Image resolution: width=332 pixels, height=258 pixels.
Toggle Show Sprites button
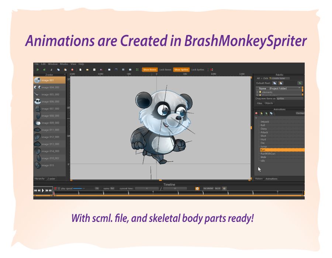(x=181, y=70)
